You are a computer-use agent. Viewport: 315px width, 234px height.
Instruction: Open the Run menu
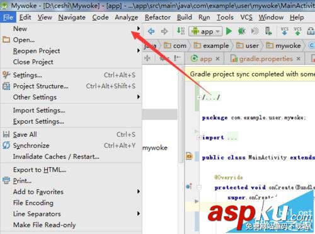[x=204, y=17]
